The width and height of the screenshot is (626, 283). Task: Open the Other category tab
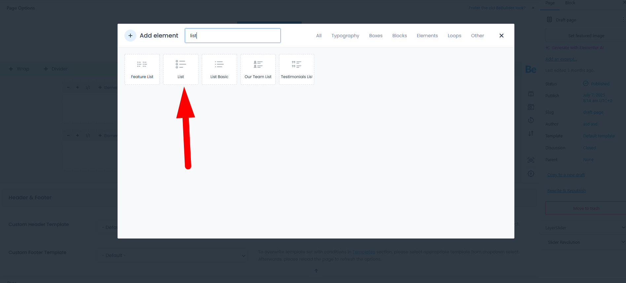pos(477,36)
